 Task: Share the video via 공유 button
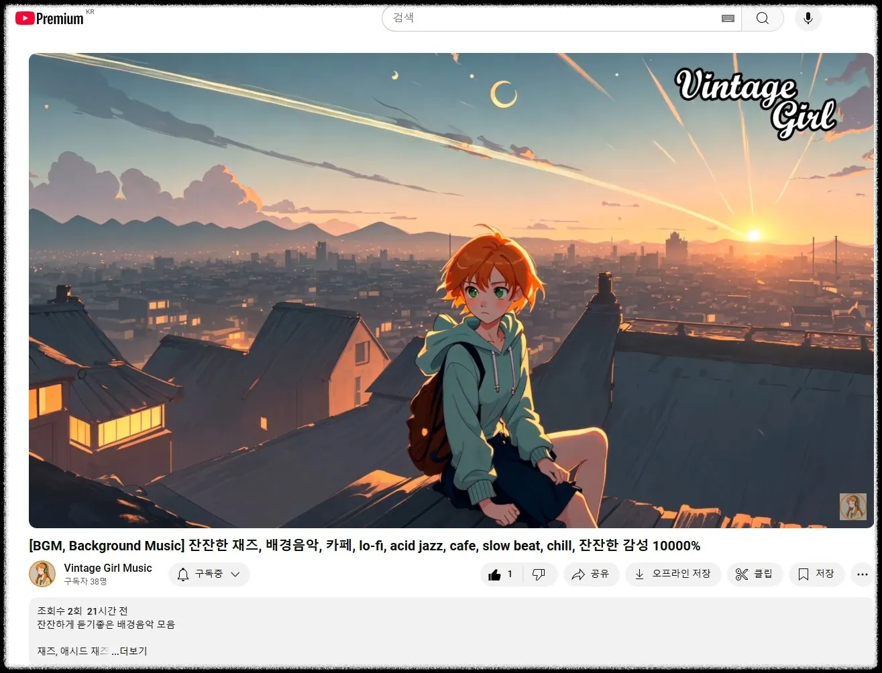click(590, 574)
